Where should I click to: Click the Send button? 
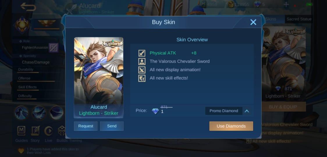(112, 126)
